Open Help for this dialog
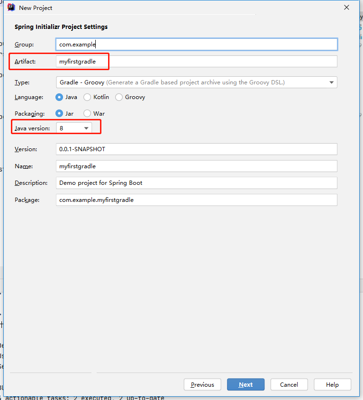The width and height of the screenshot is (363, 400). pos(332,384)
